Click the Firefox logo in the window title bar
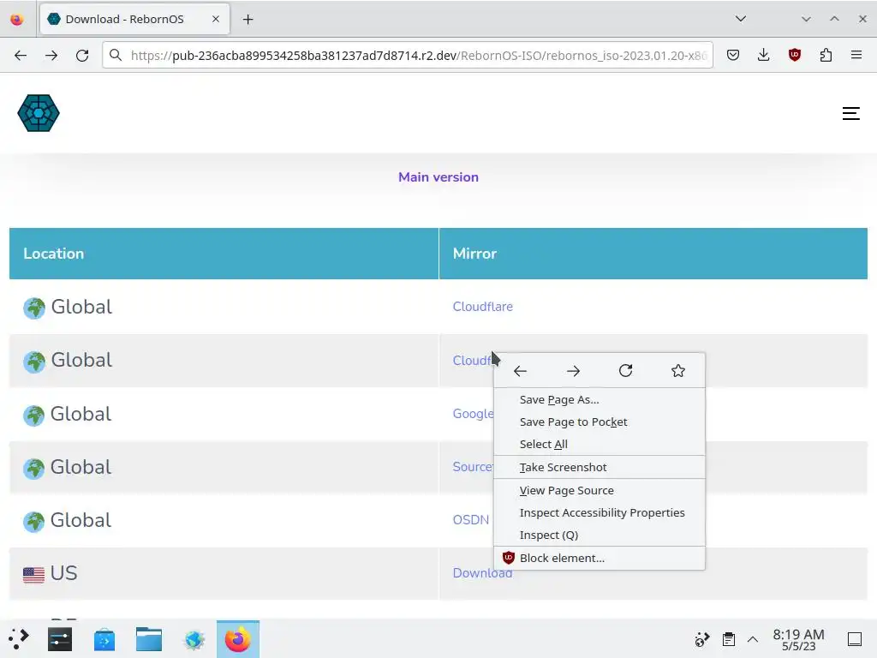Screen dimensions: 877x658 [x=17, y=20]
